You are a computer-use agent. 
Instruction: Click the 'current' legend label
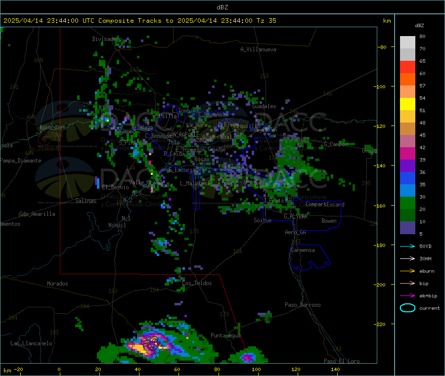430,308
